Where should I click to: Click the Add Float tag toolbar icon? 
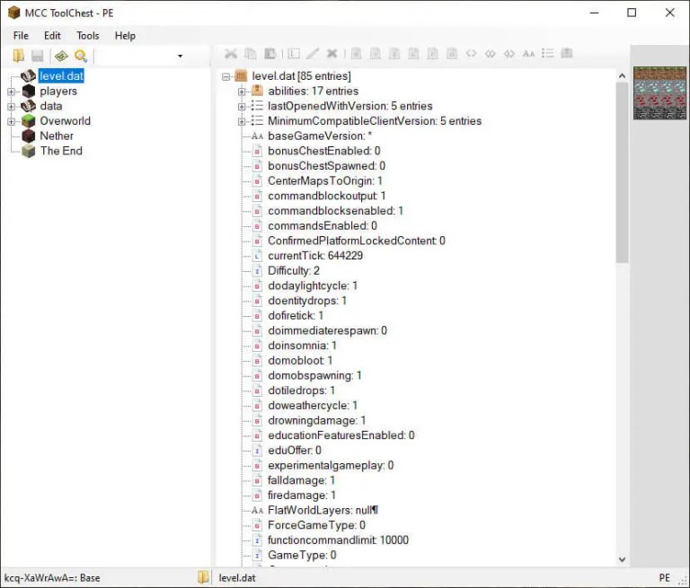pyautogui.click(x=432, y=54)
